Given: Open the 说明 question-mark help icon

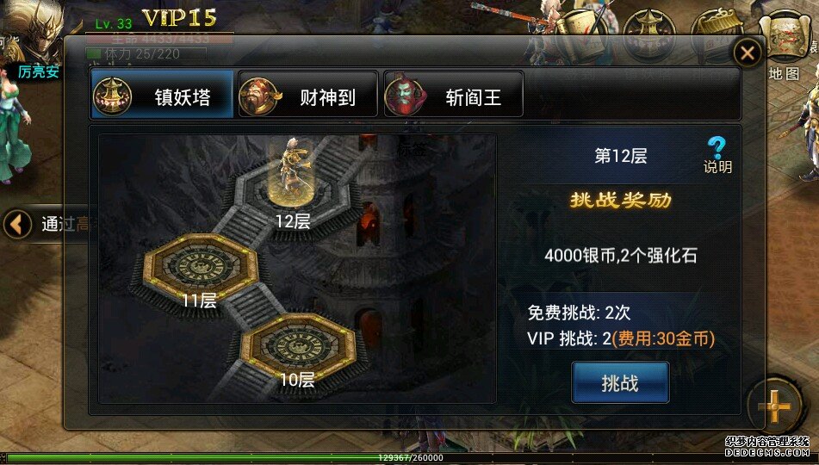Looking at the screenshot, I should tap(717, 155).
